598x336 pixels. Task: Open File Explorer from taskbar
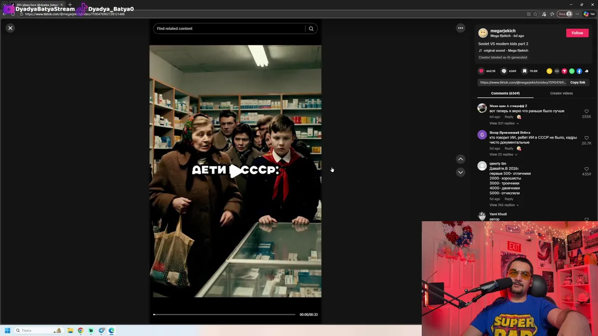tap(70, 330)
